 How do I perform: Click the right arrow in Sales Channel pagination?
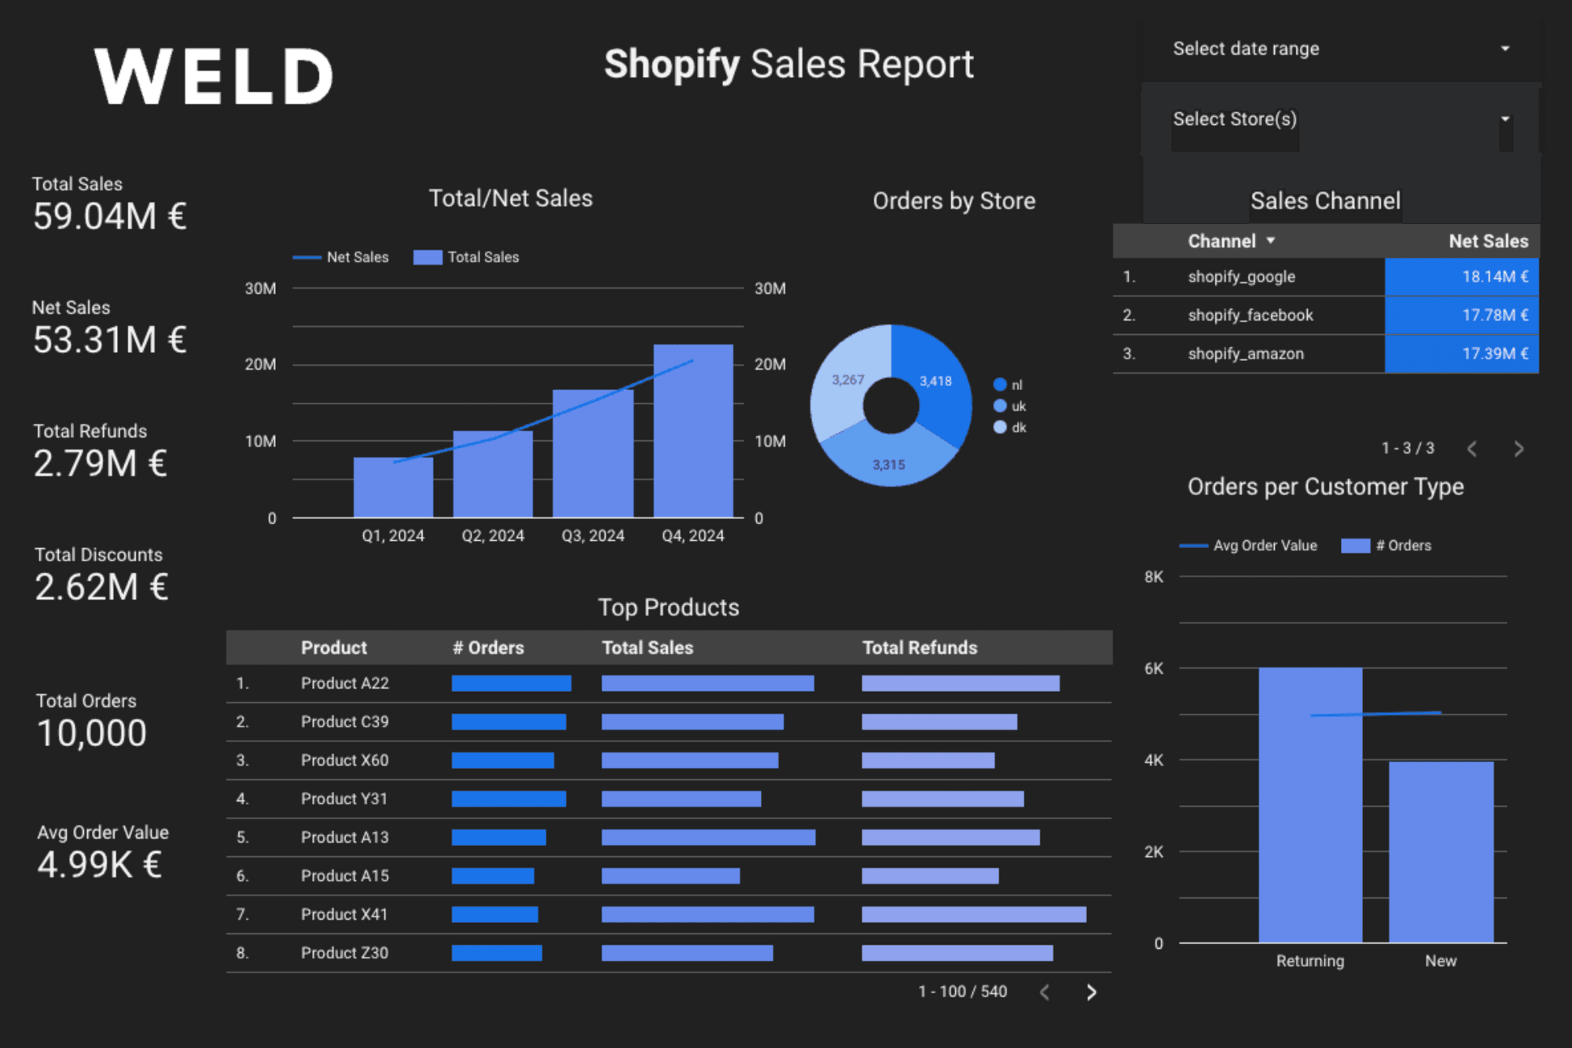[x=1520, y=448]
